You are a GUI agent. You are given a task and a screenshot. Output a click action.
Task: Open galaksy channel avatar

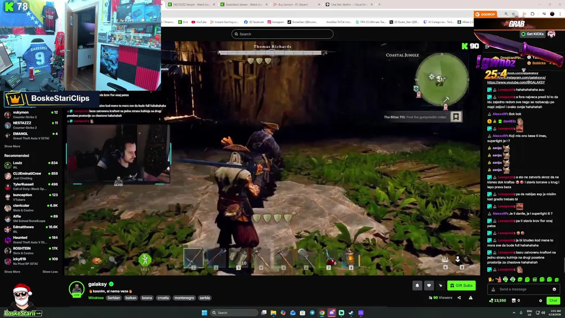[76, 288]
